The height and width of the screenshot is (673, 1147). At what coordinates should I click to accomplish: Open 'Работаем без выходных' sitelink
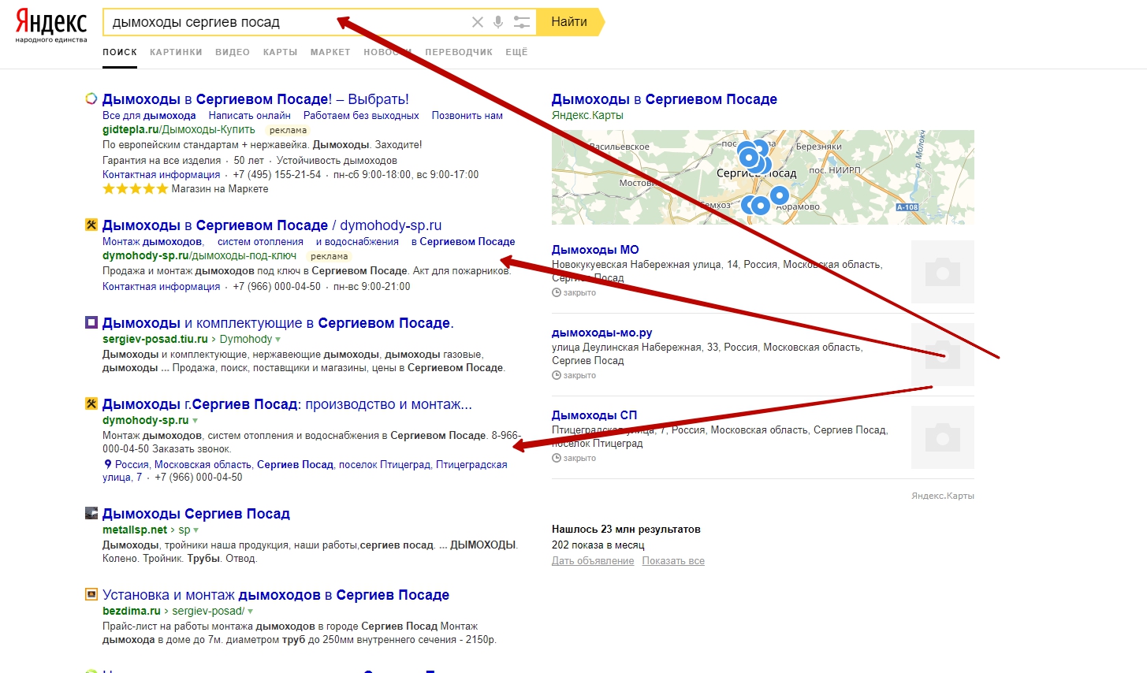coord(361,115)
